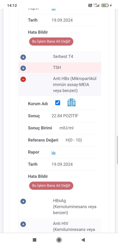Toggle the Kurum Adı checkbox
Viewport: 118px width, 247px height.
(x=58, y=103)
